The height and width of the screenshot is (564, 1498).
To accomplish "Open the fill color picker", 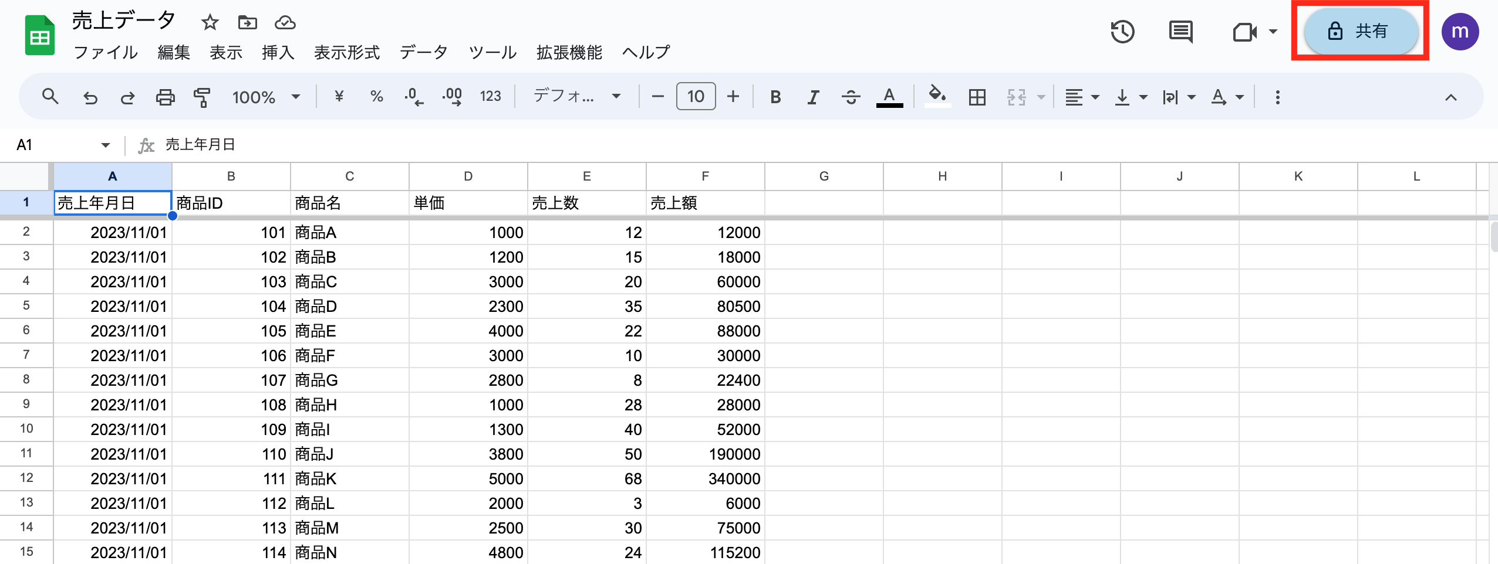I will coord(937,96).
